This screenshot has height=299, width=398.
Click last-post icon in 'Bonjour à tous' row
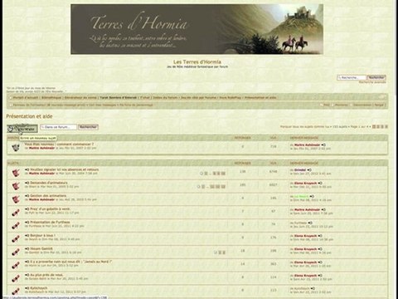320,236
